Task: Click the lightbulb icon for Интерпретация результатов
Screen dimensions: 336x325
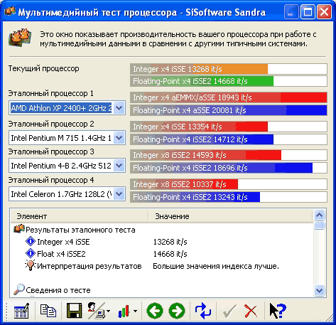Action: point(31,265)
